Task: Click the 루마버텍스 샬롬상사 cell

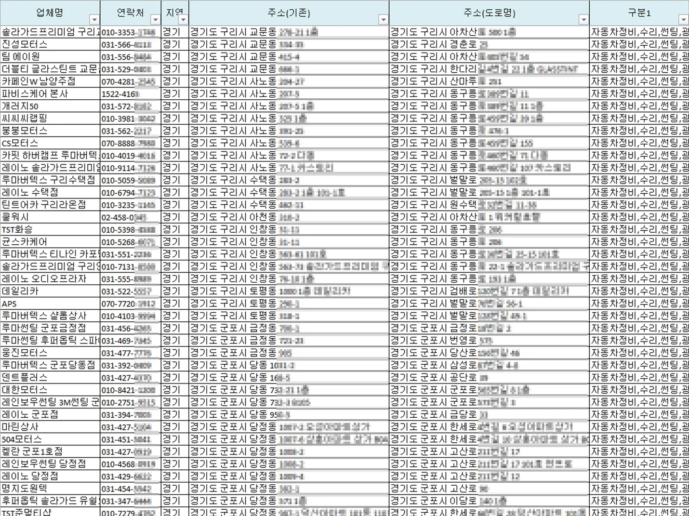Action: pyautogui.click(x=50, y=316)
